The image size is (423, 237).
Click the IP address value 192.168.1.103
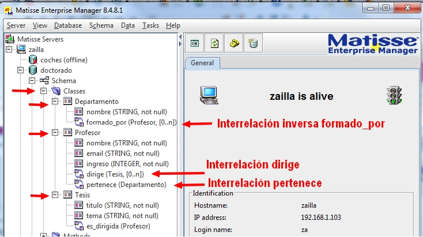click(x=321, y=217)
